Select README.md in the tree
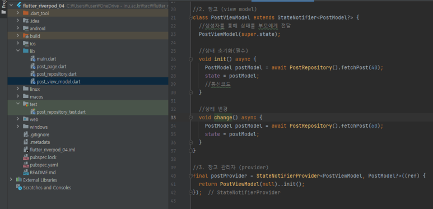 point(42,173)
